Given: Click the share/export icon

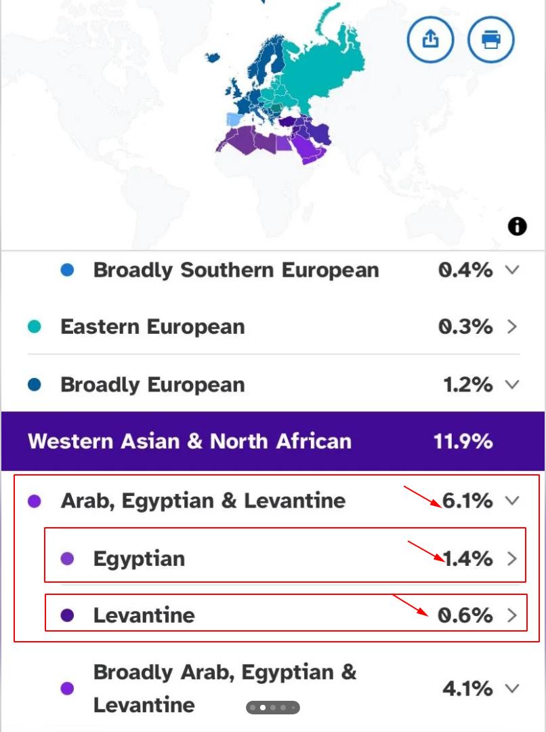Looking at the screenshot, I should (431, 39).
